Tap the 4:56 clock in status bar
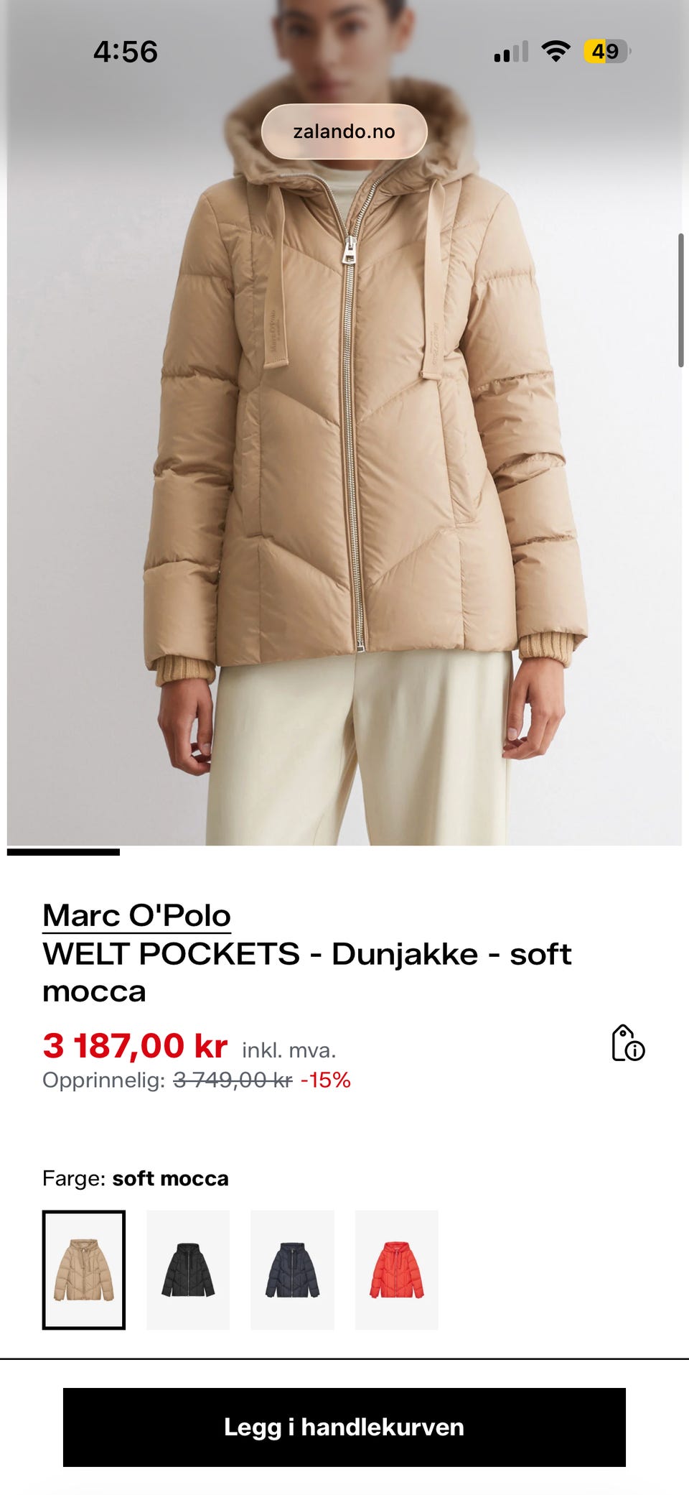The image size is (689, 1495). [x=126, y=52]
